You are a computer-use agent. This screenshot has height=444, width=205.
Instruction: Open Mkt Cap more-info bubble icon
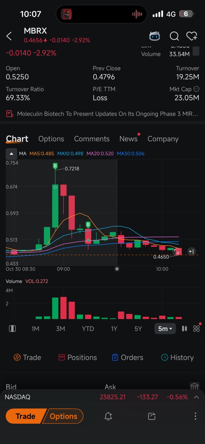tap(196, 89)
